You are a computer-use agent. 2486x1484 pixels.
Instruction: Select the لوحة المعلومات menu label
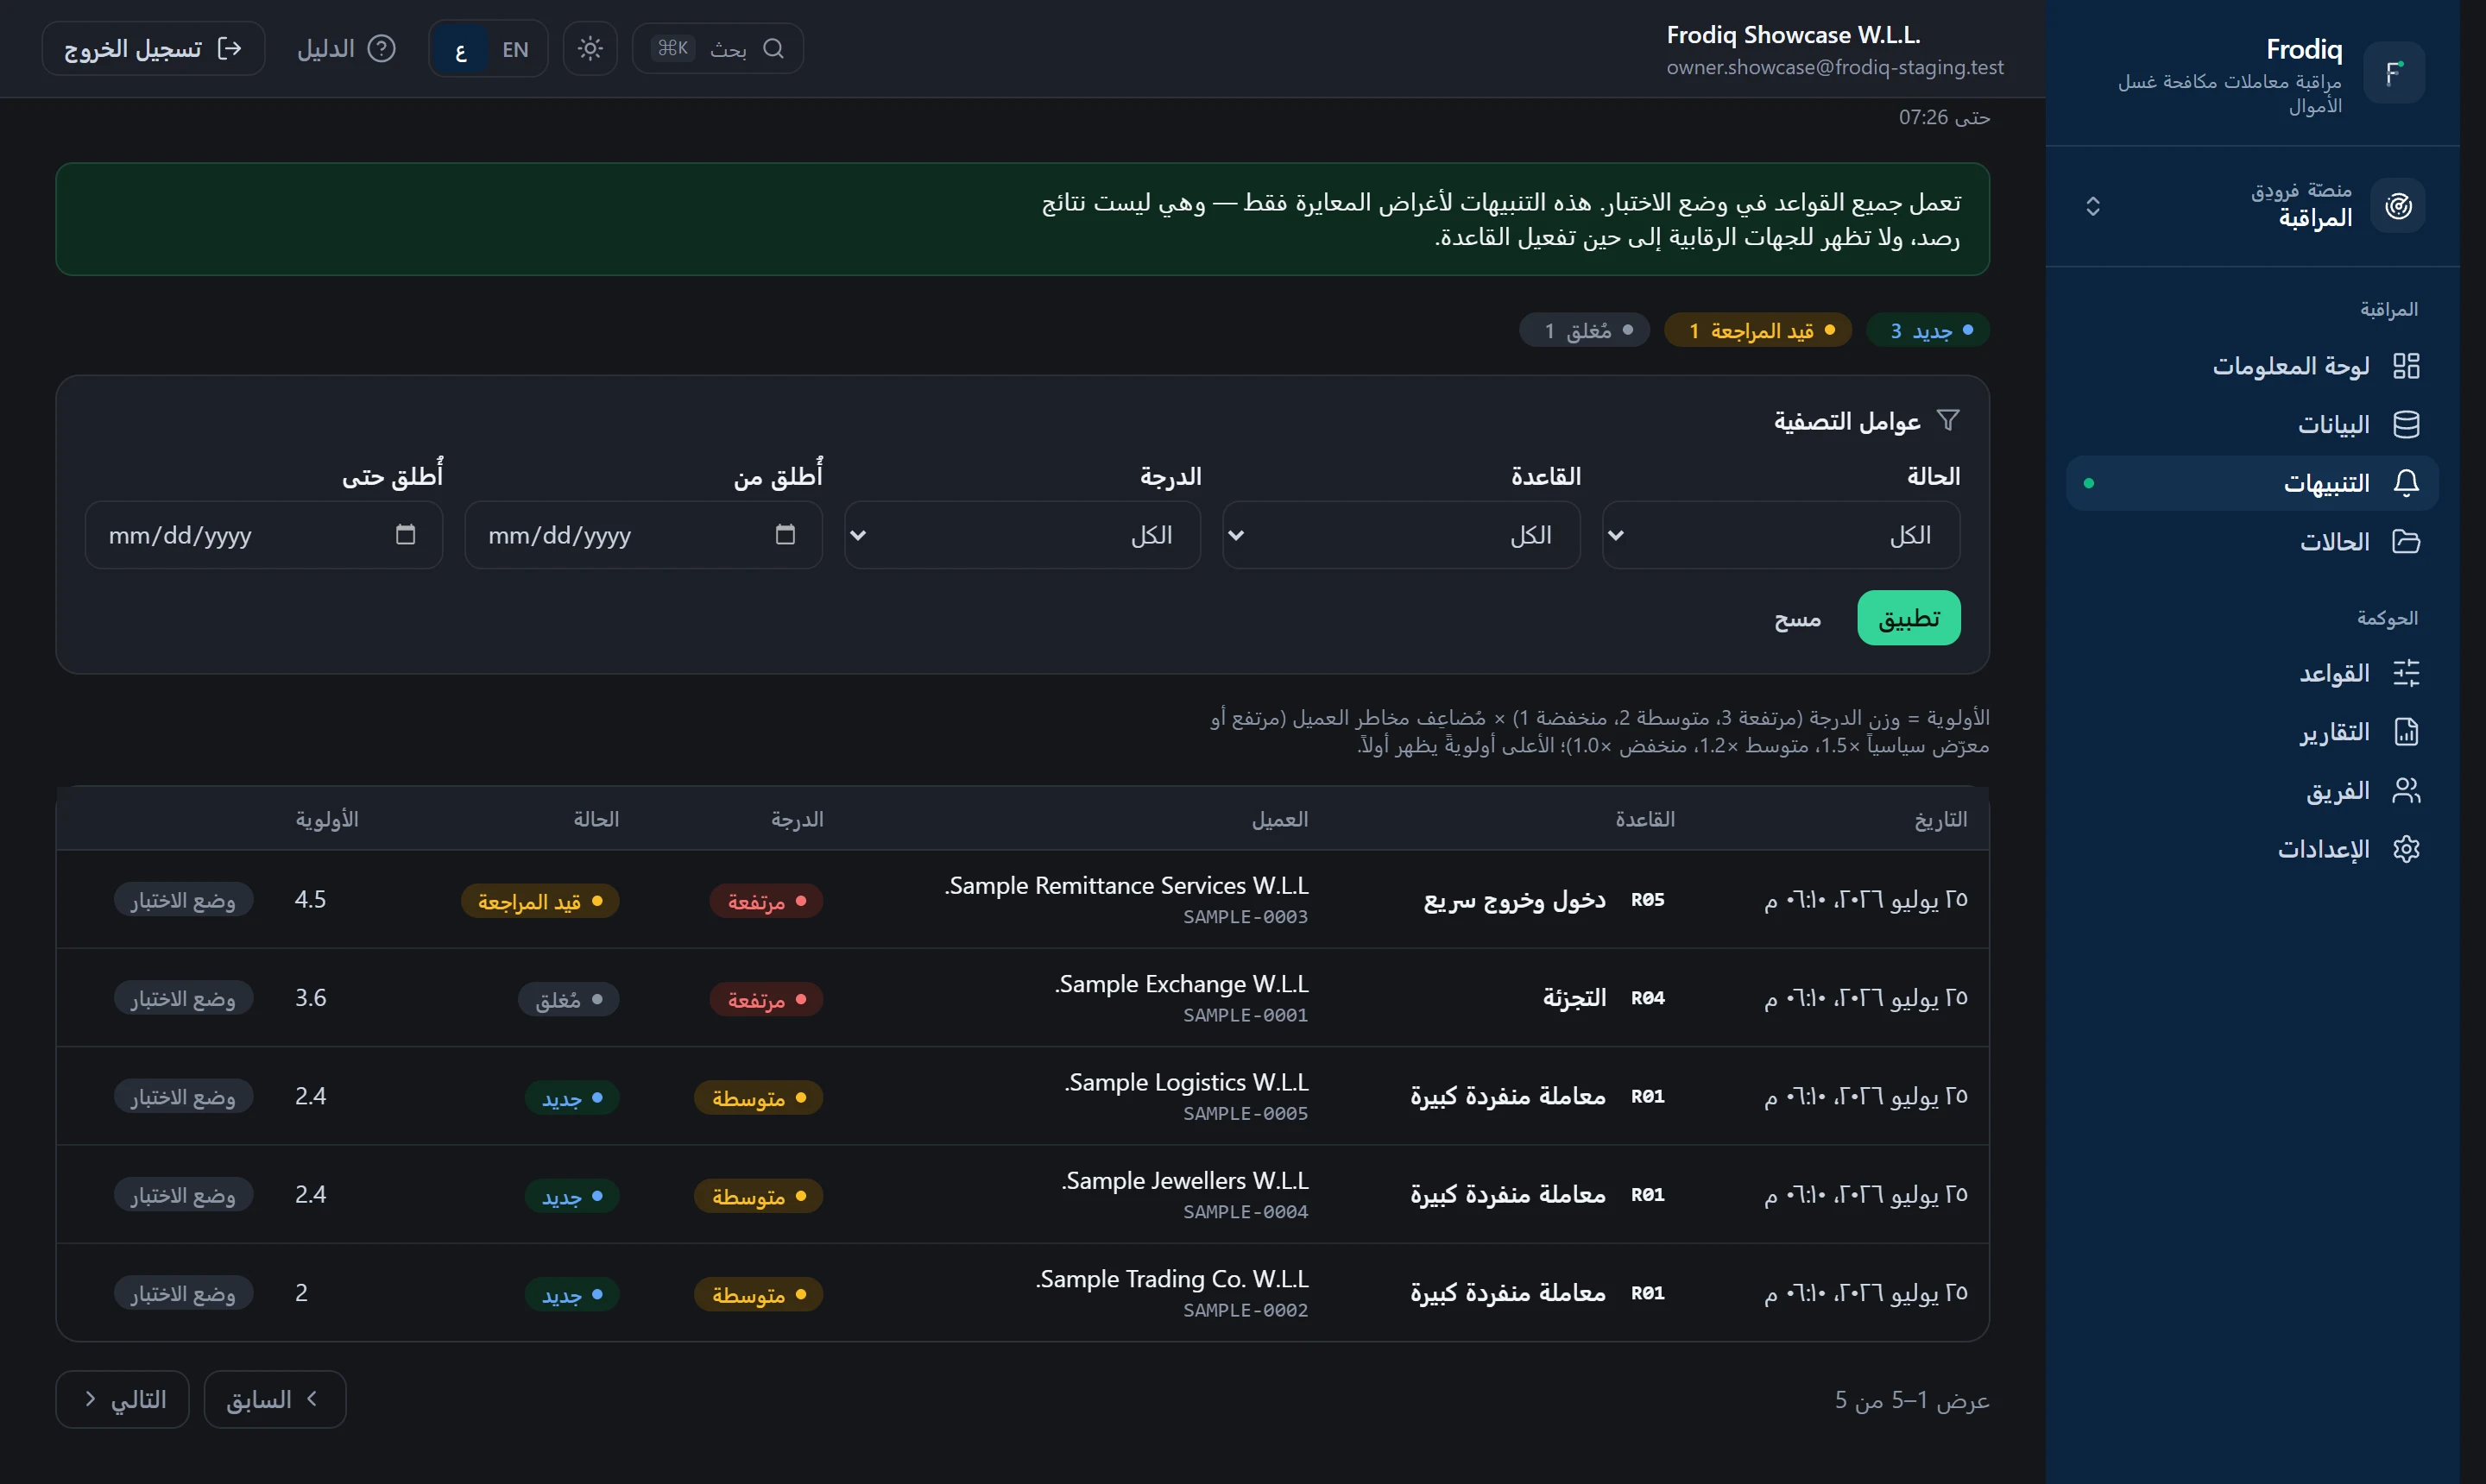(2291, 366)
